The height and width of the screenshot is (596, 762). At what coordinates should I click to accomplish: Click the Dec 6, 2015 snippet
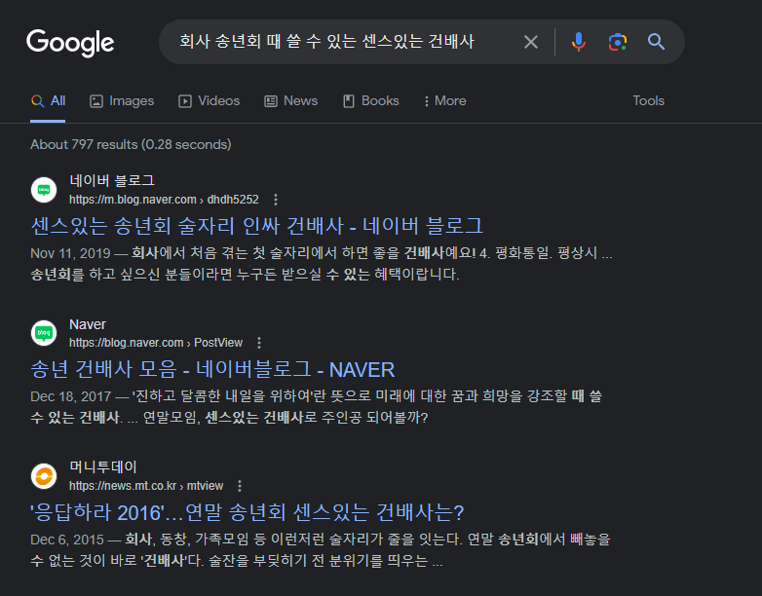(x=321, y=550)
